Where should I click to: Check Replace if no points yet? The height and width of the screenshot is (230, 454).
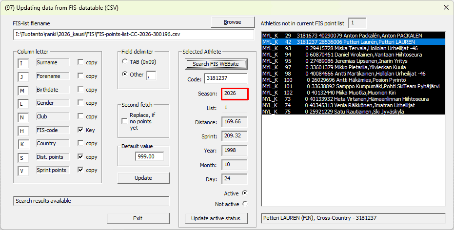pos(125,121)
